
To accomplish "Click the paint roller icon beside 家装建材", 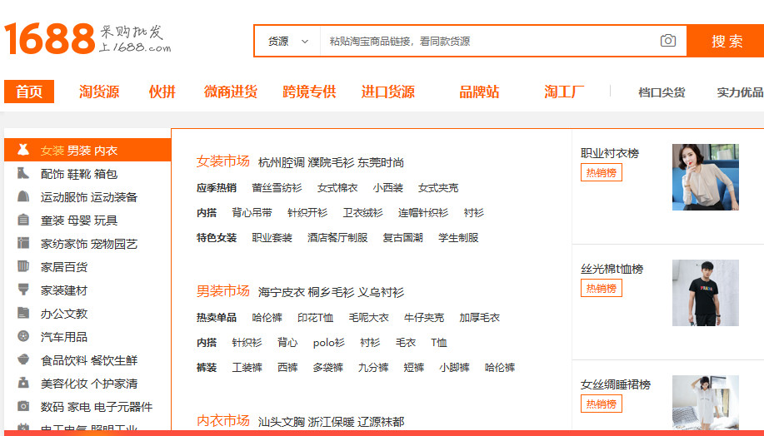I will [22, 290].
